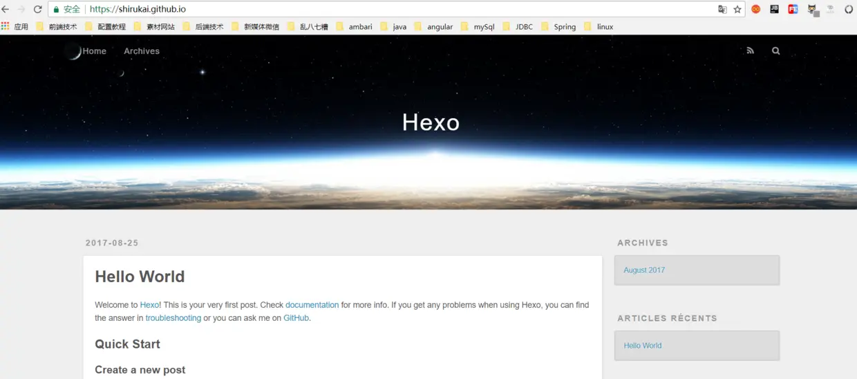
Task: Go to Home in site navigation
Action: point(94,51)
